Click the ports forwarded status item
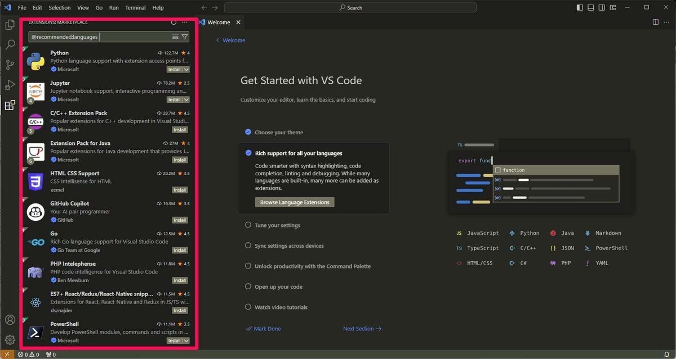The image size is (676, 359). pos(51,355)
